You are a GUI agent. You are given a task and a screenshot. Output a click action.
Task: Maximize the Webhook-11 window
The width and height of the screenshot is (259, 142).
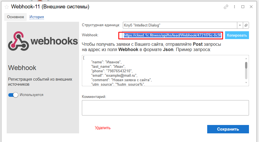tap(243, 7)
